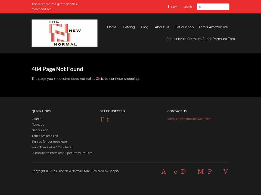The image size is (261, 195).
Task: Click the GET CONNECTED heading
Action: 112,111
